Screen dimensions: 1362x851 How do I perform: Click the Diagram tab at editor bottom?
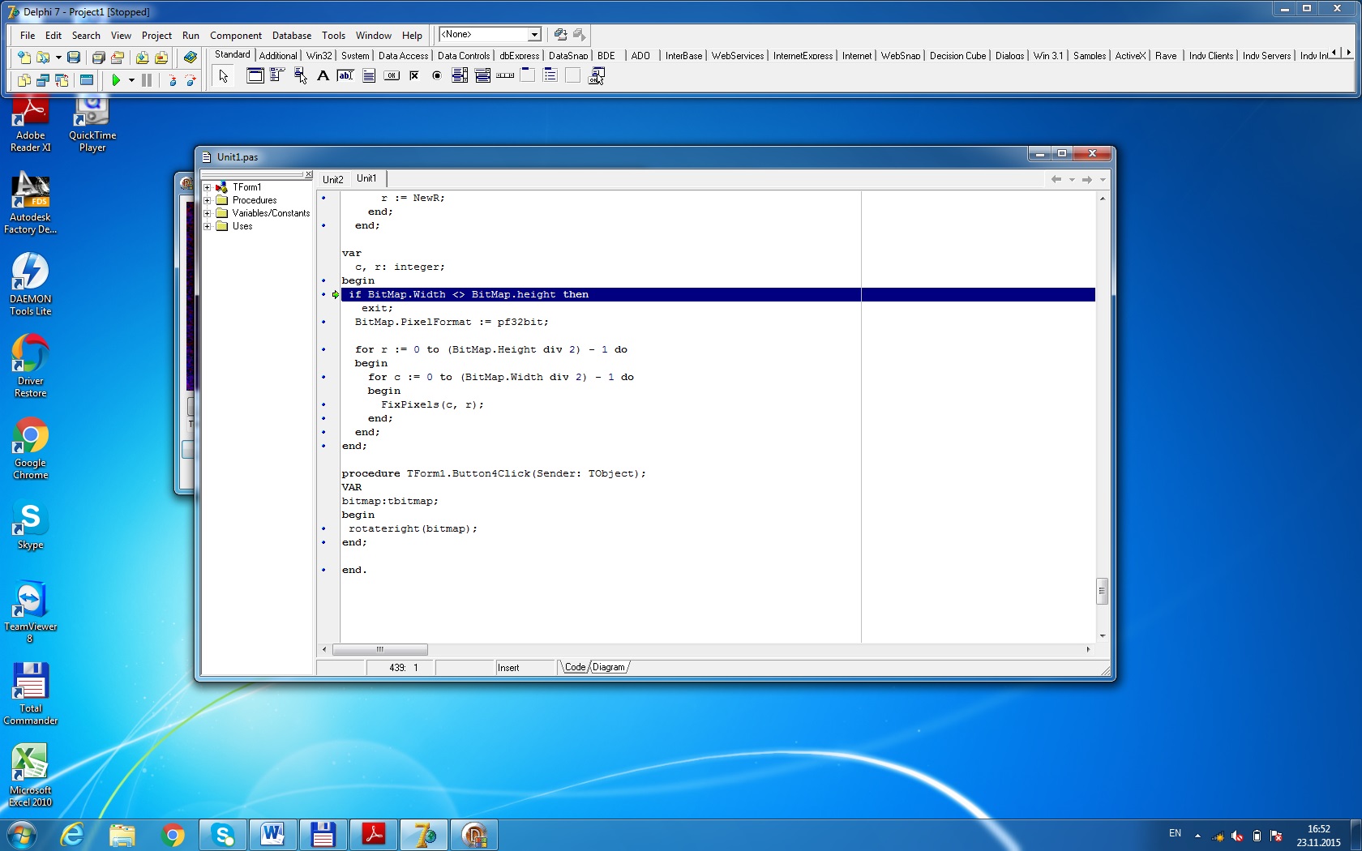coord(609,667)
